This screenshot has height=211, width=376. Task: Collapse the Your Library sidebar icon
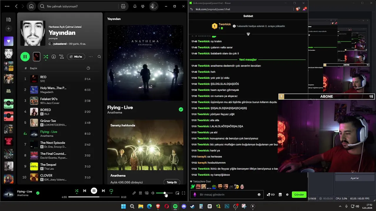(x=9, y=19)
